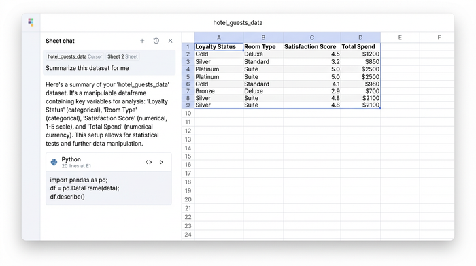The height and width of the screenshot is (266, 476).
Task: Click the 'Room Type' header cell
Action: point(263,46)
